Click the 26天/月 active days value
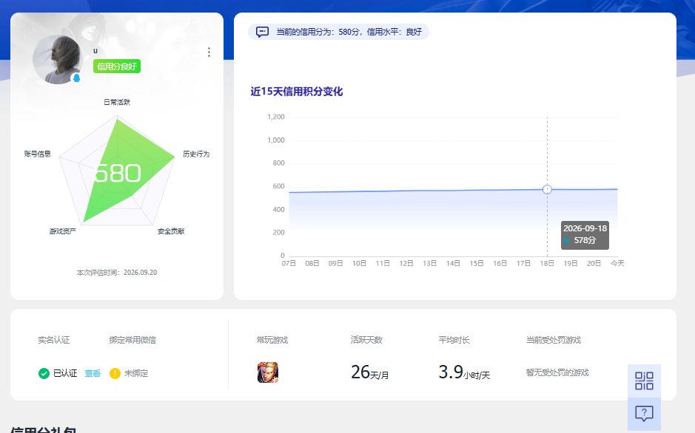The width and height of the screenshot is (695, 433). [369, 372]
